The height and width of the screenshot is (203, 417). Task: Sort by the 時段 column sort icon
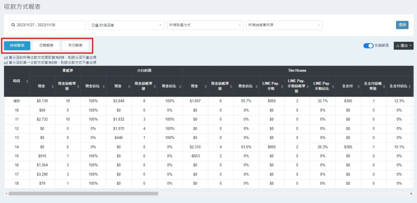point(27,82)
